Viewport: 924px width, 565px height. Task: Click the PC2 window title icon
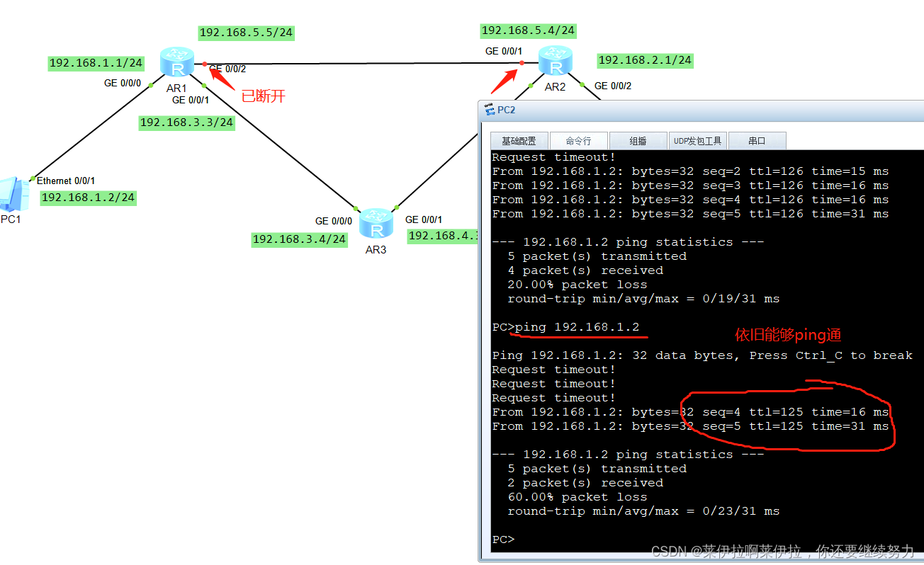tap(489, 110)
